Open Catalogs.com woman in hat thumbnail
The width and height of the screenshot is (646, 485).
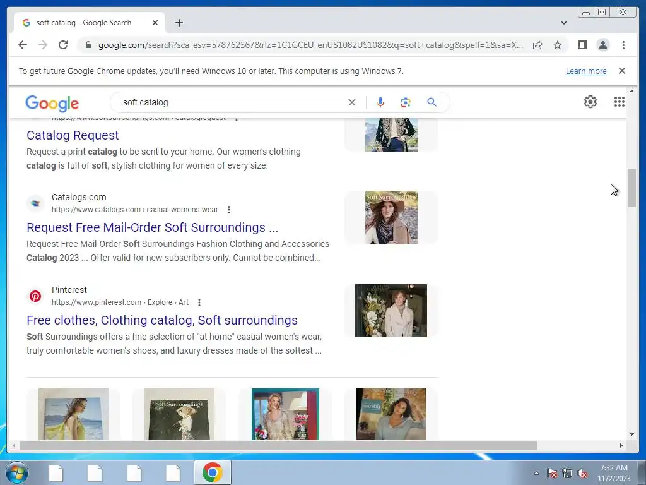click(391, 217)
